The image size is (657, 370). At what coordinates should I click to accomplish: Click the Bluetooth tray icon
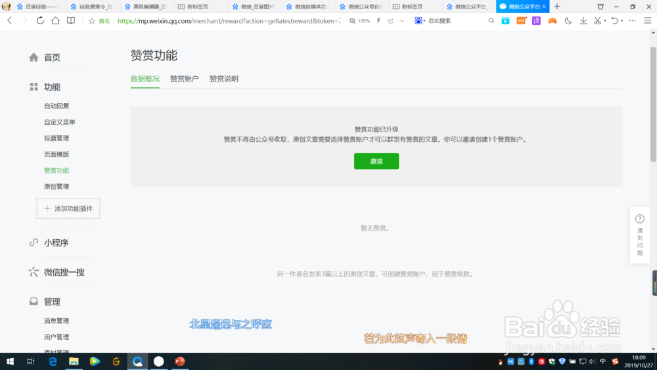pos(532,361)
